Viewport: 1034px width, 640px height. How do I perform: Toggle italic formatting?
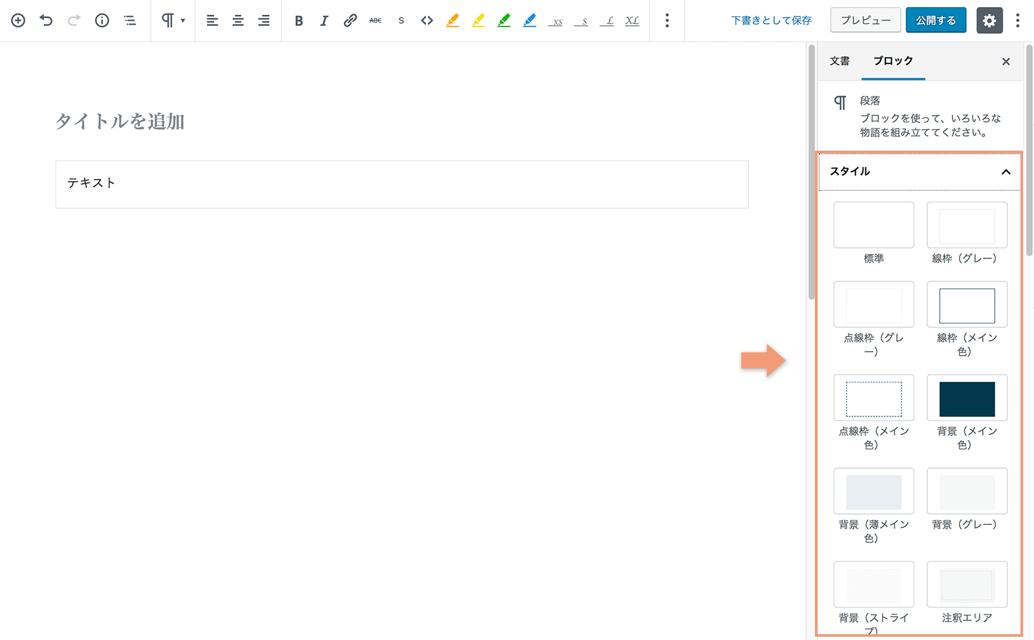pyautogui.click(x=324, y=21)
